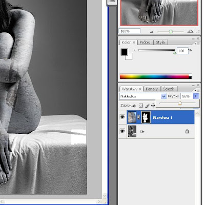The width and height of the screenshot is (205, 205).
Task: Click the K grayscale slider handle
Action: [175, 53]
